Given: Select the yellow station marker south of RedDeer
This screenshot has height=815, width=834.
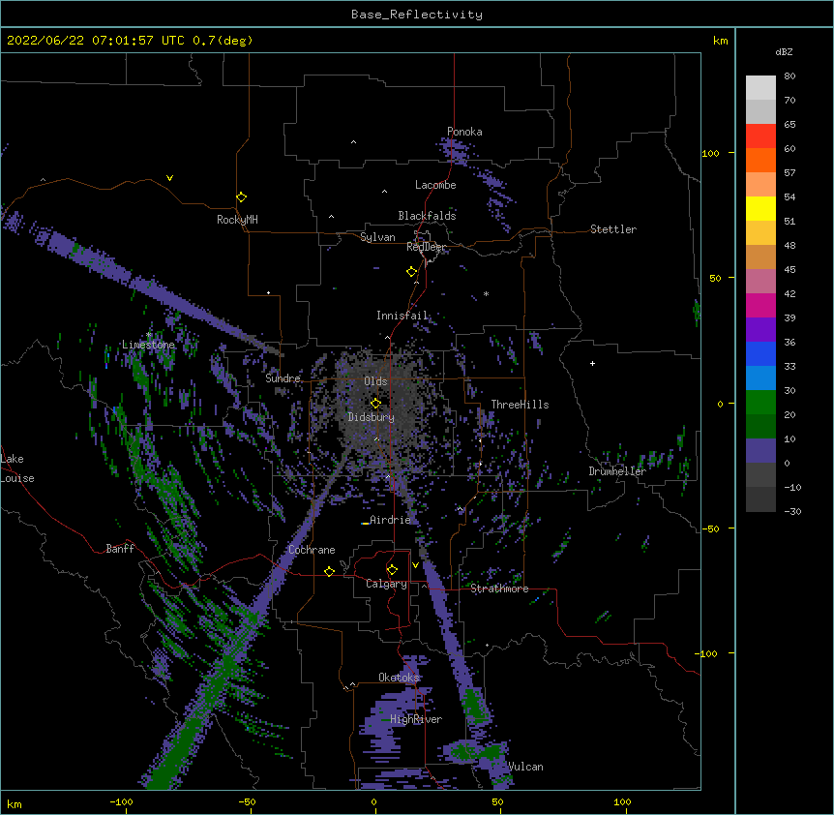Looking at the screenshot, I should tap(412, 272).
